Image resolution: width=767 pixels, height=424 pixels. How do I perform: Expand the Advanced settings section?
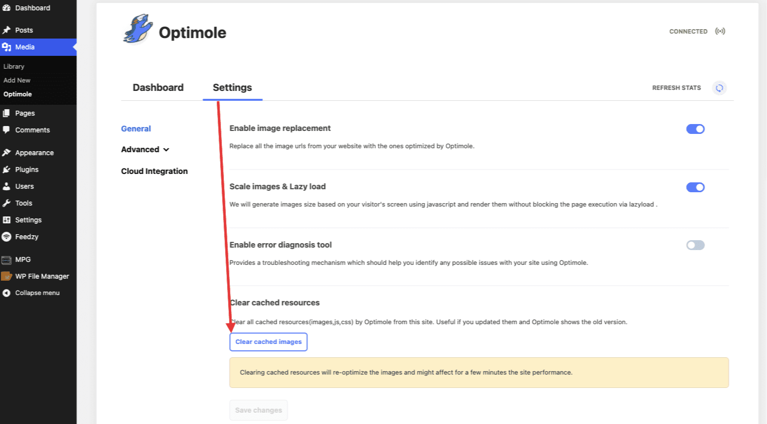point(145,149)
